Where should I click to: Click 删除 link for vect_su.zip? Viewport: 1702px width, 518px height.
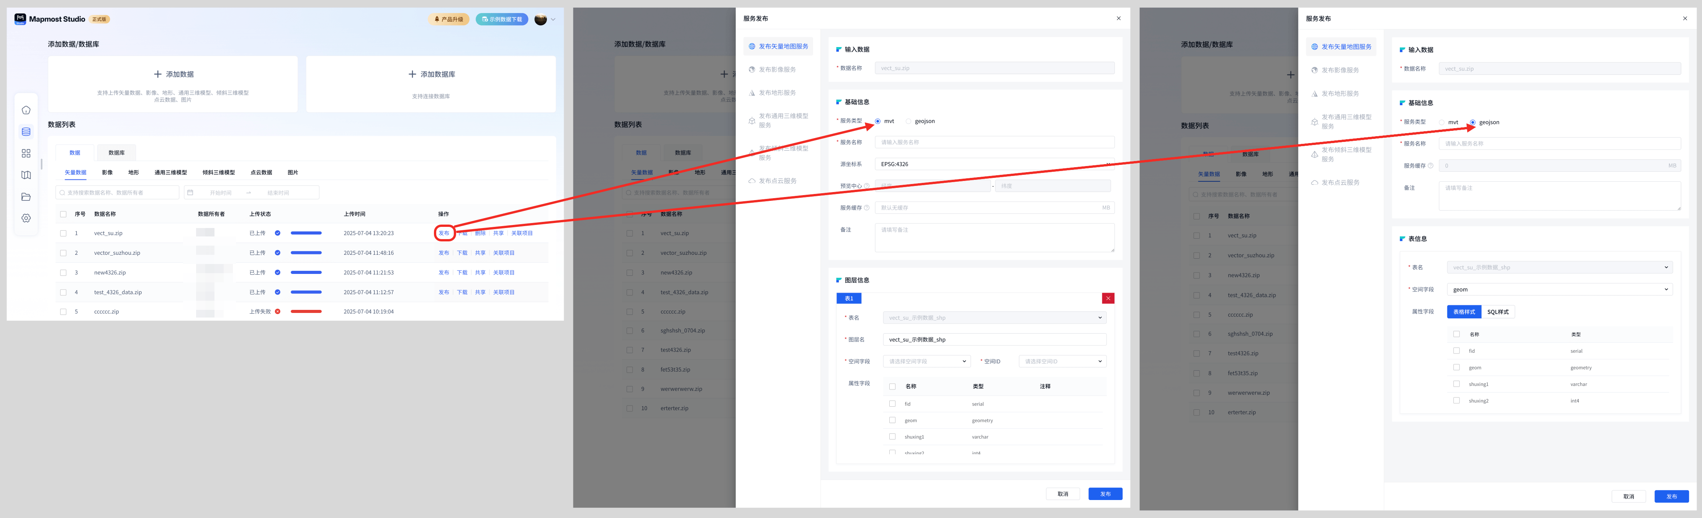(x=480, y=233)
